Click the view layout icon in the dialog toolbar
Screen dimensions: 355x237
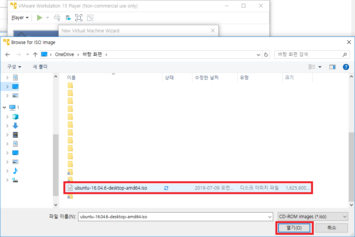coord(312,67)
